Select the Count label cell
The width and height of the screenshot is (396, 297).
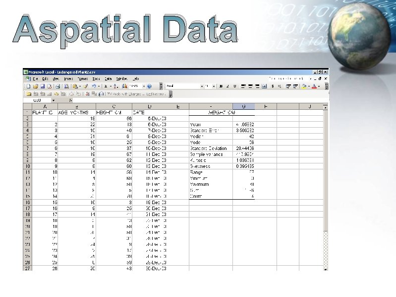coord(211,196)
